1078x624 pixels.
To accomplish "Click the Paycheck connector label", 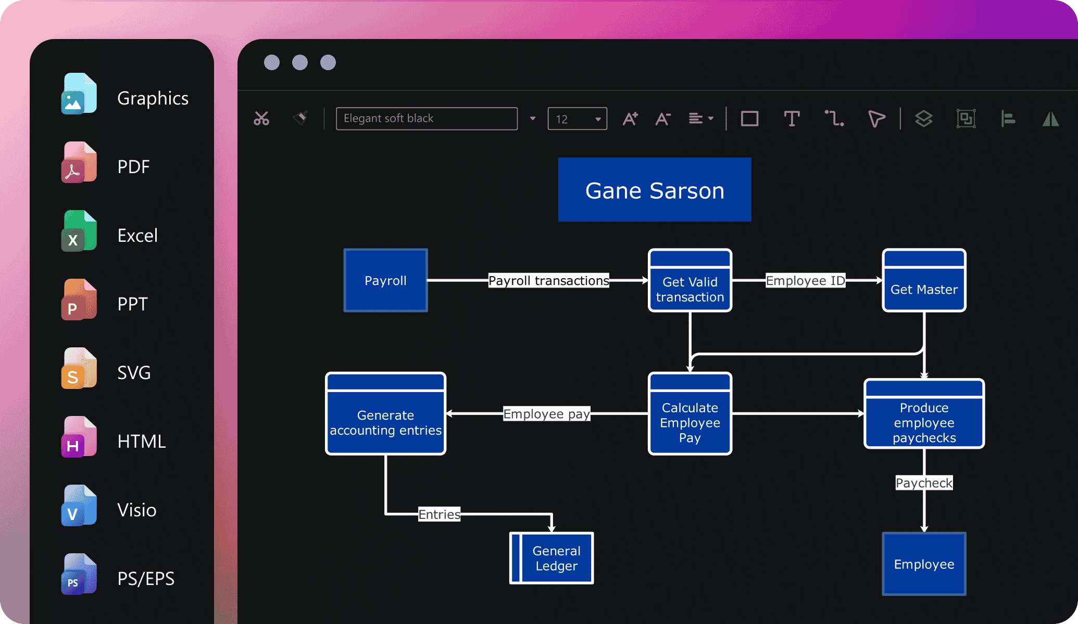I will (924, 483).
